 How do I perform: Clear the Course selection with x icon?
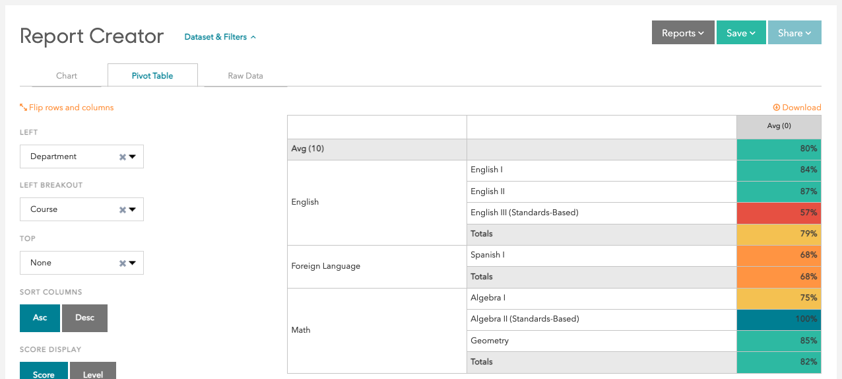122,210
